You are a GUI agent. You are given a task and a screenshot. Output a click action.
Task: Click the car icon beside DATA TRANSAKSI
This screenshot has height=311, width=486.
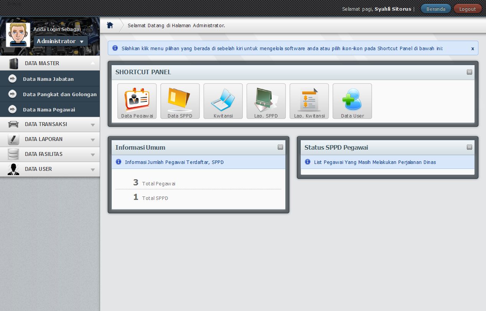[x=13, y=124]
